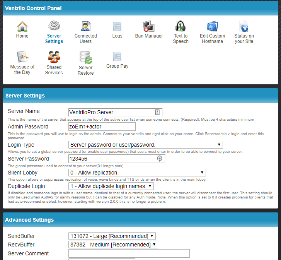
Task: Open the Edit Custom Hostname text link
Action: [212, 39]
